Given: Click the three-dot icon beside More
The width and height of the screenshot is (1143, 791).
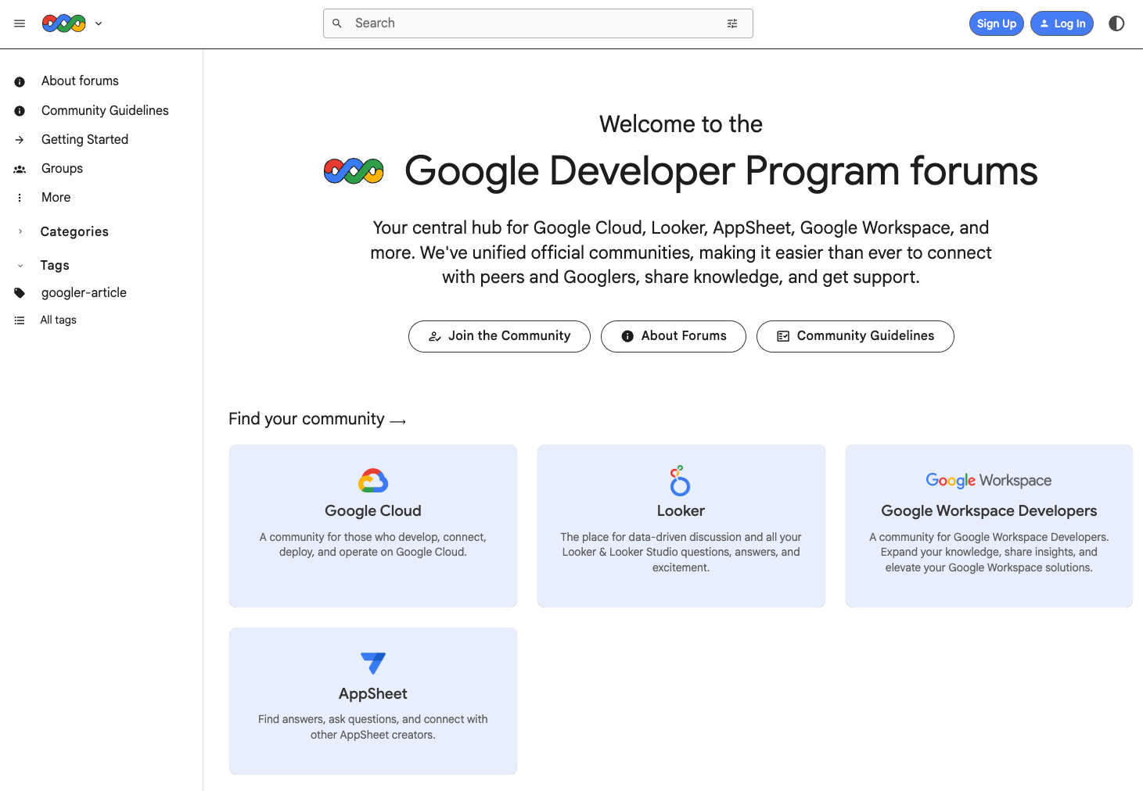Looking at the screenshot, I should pyautogui.click(x=20, y=198).
